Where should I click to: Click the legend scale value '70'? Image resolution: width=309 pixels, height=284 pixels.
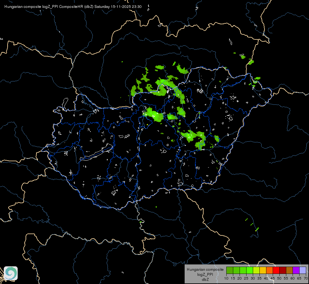[x=306, y=279]
